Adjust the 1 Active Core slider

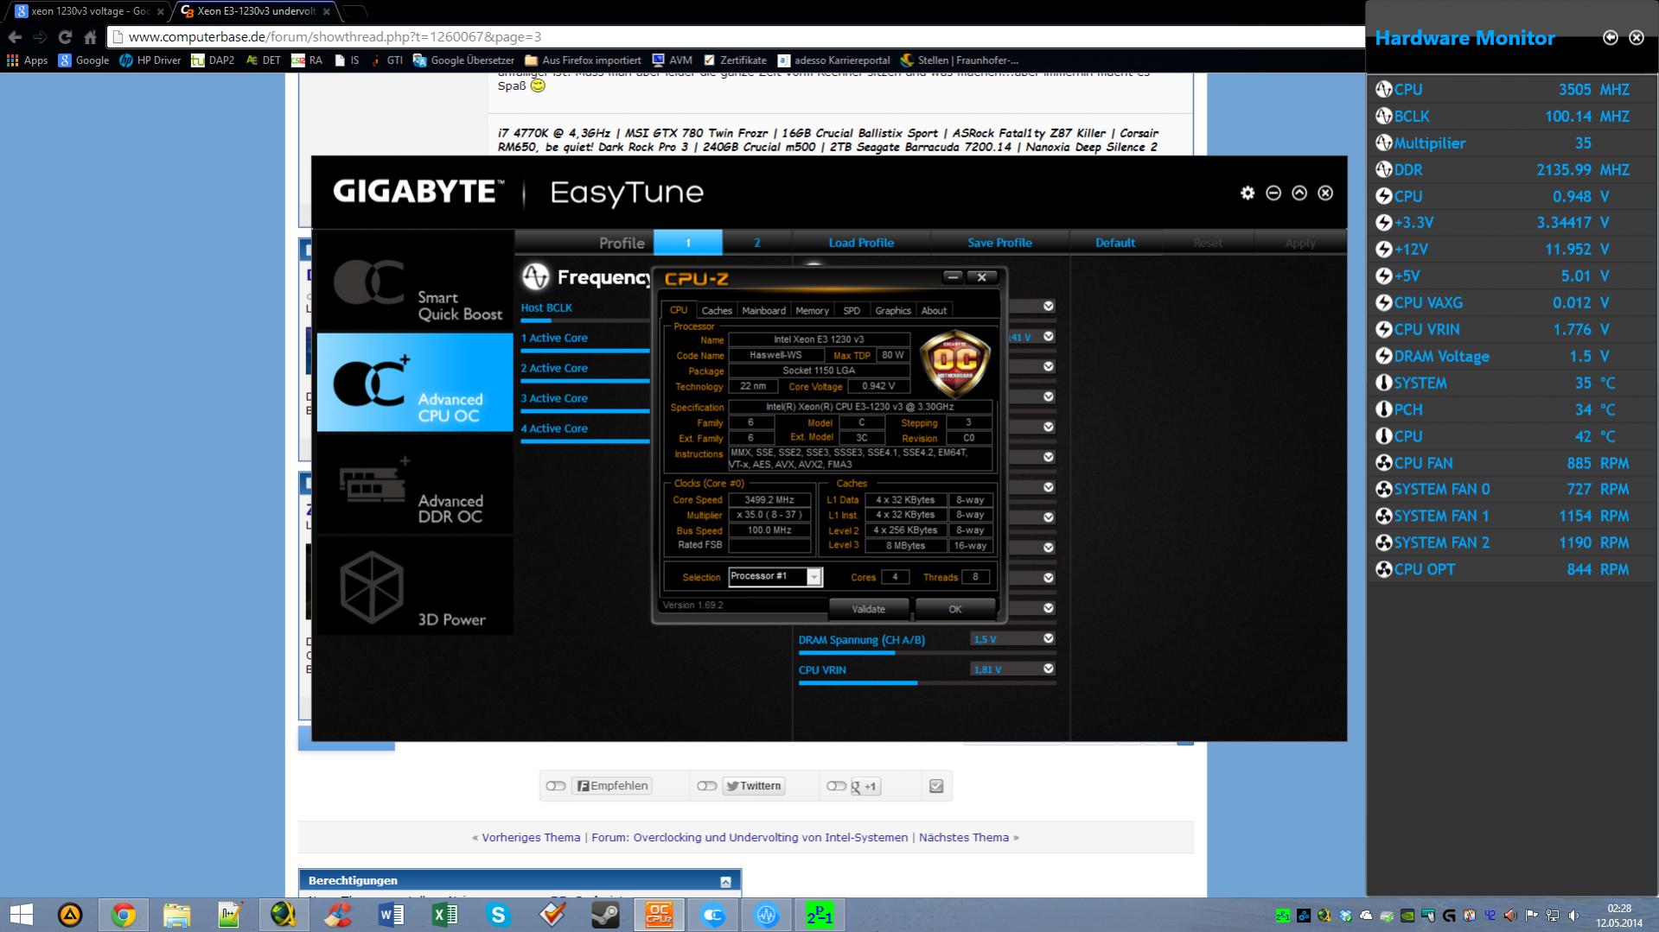coord(585,351)
